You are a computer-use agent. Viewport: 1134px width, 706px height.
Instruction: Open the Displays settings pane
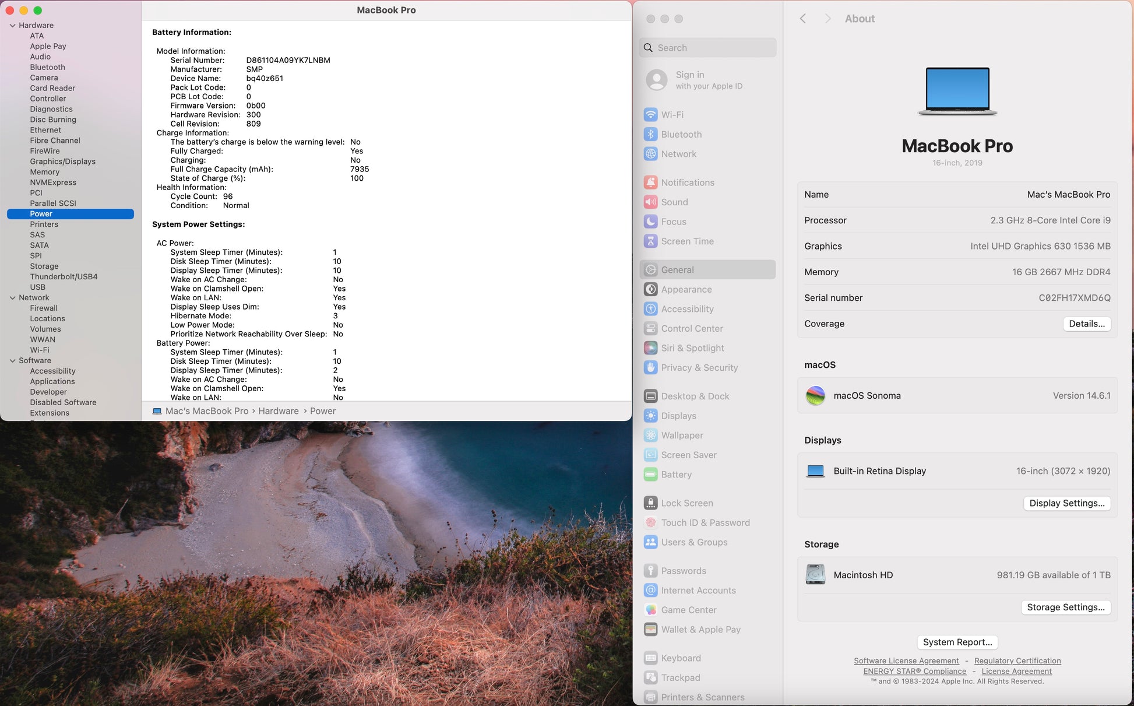pyautogui.click(x=678, y=416)
